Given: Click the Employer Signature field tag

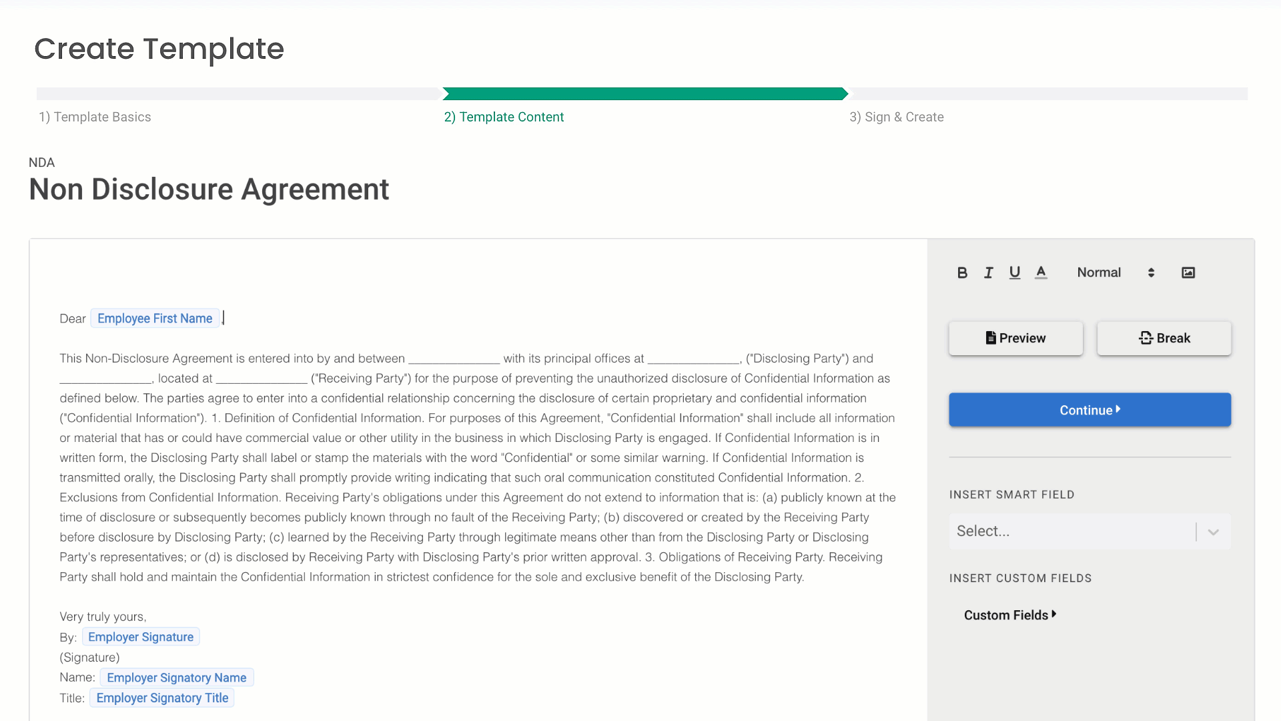Looking at the screenshot, I should point(141,637).
